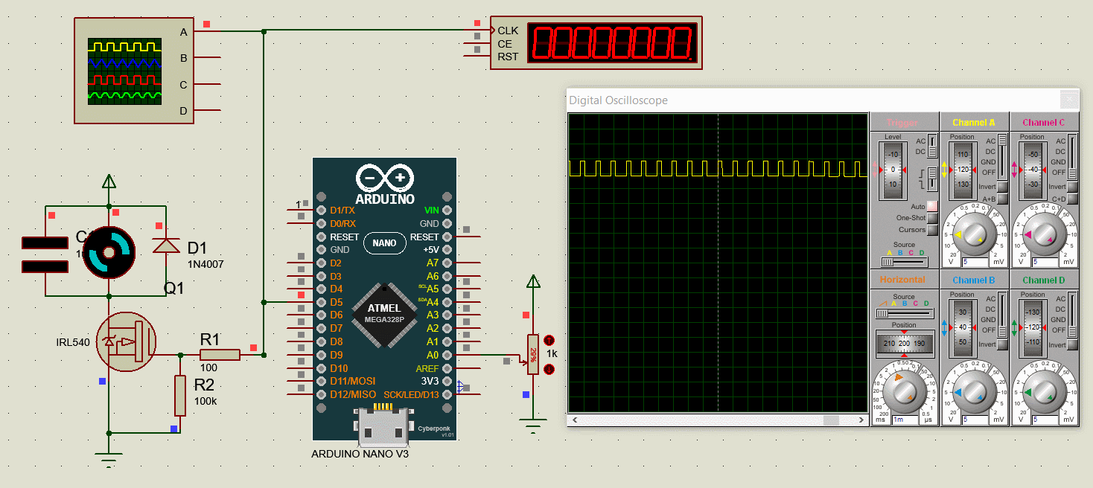The image size is (1093, 488).
Task: Set Channel D coupling slider to OFF
Action: [x=1073, y=330]
